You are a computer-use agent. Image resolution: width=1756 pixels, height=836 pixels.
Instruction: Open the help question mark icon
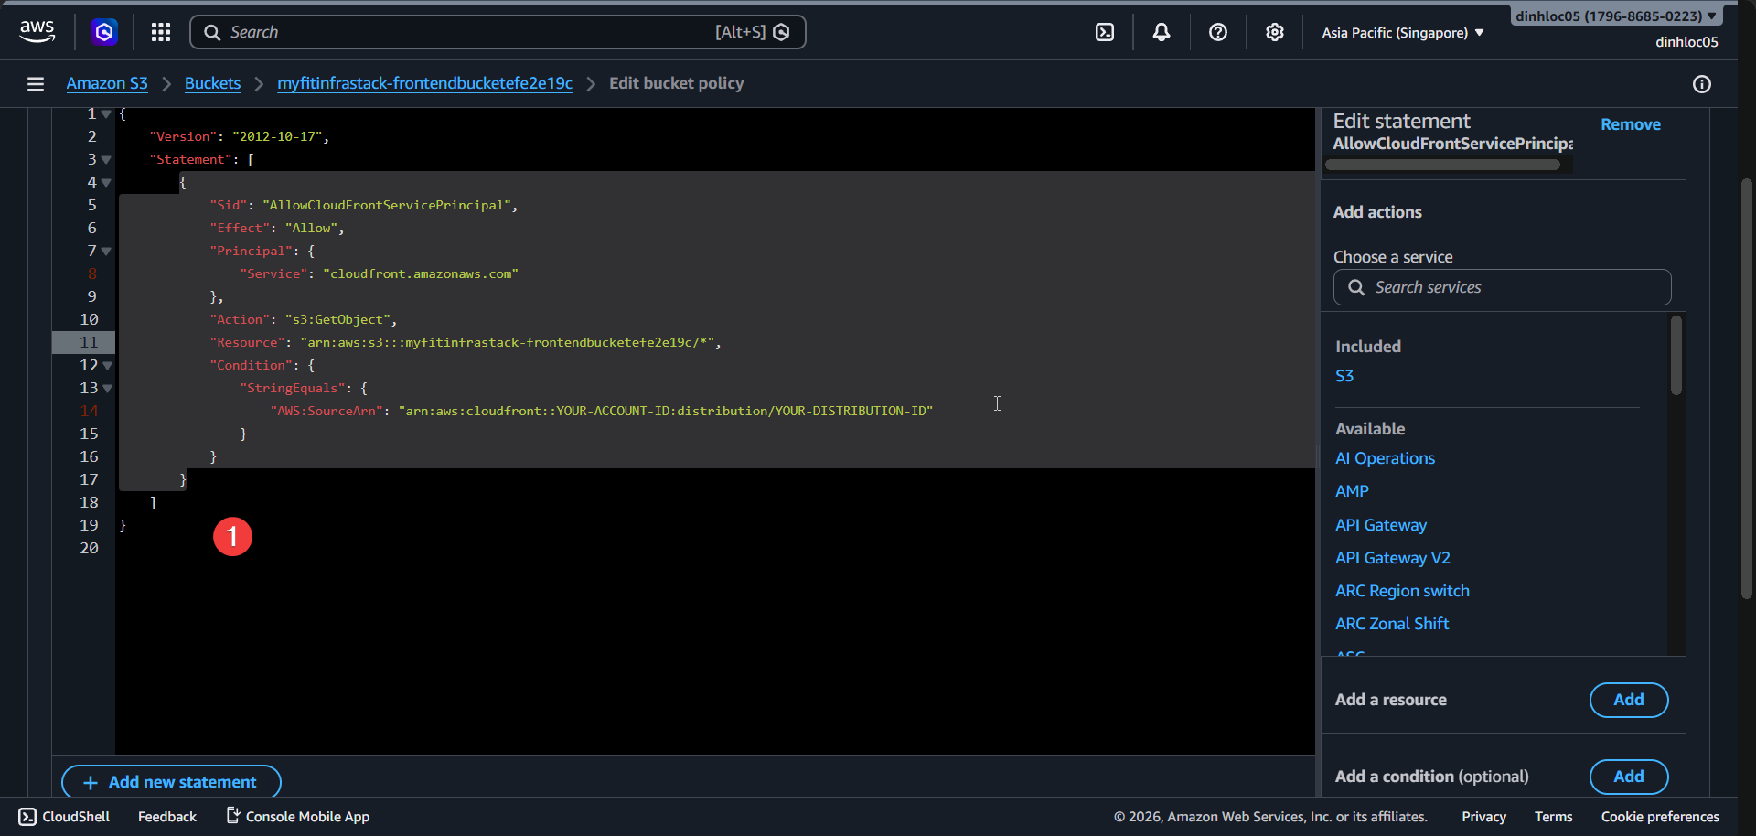point(1218,32)
